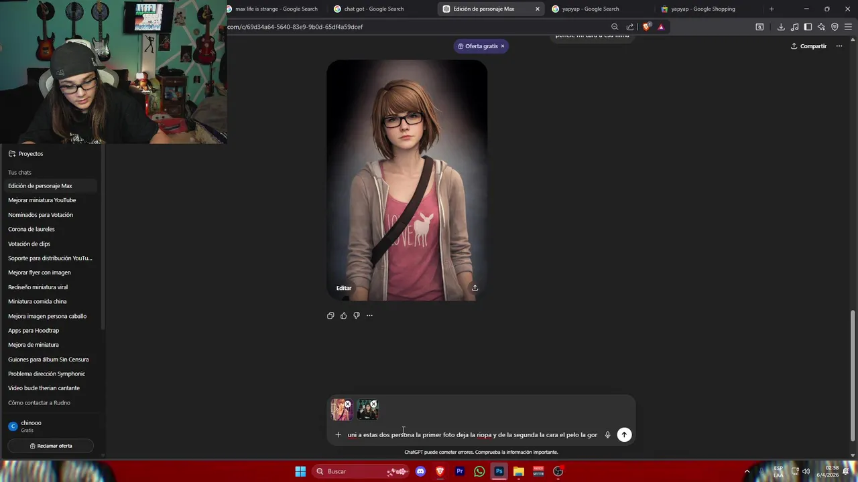Click the browser address bar URL

295,27
